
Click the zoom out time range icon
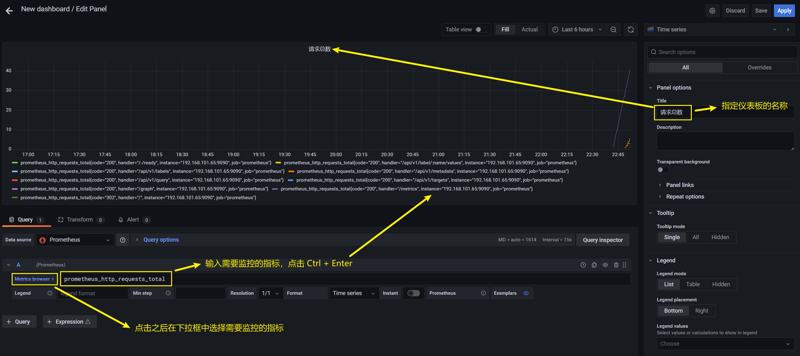tap(613, 30)
